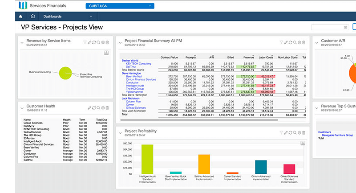This screenshot has height=193, width=356.
Task: Open the KENTECH Consulting project link
Action: (x=138, y=64)
